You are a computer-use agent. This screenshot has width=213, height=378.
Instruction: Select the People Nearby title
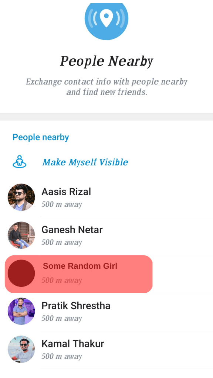(106, 61)
